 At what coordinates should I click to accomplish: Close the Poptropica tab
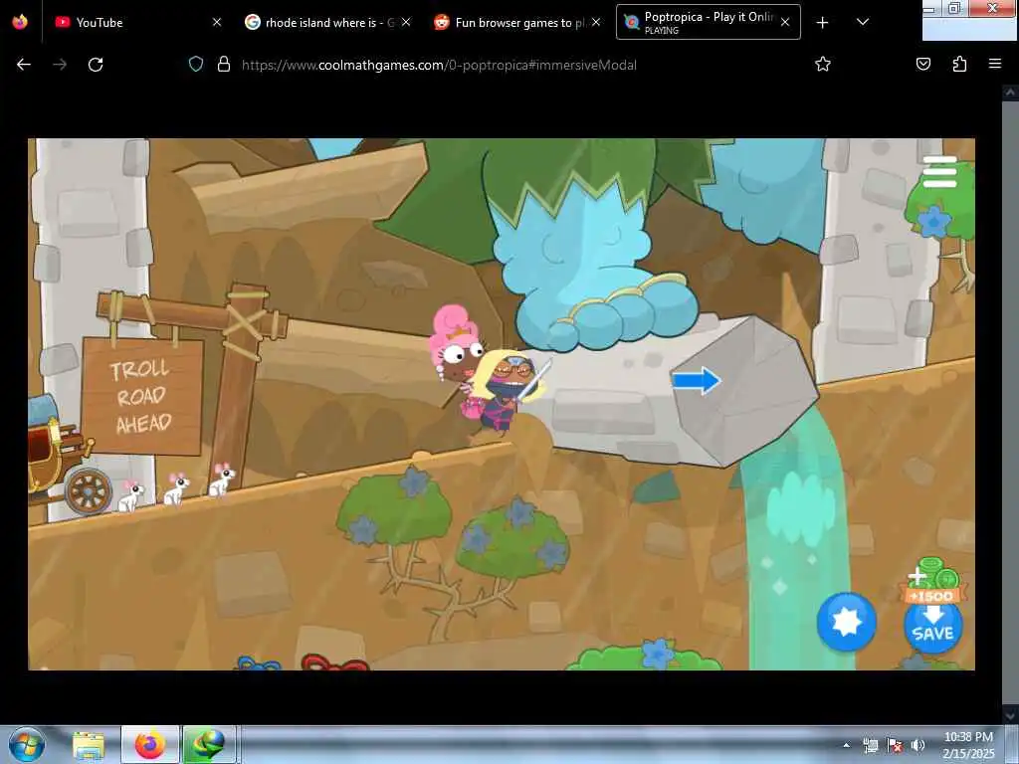[x=785, y=22]
